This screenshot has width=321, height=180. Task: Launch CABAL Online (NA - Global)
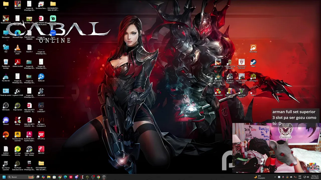29,151
